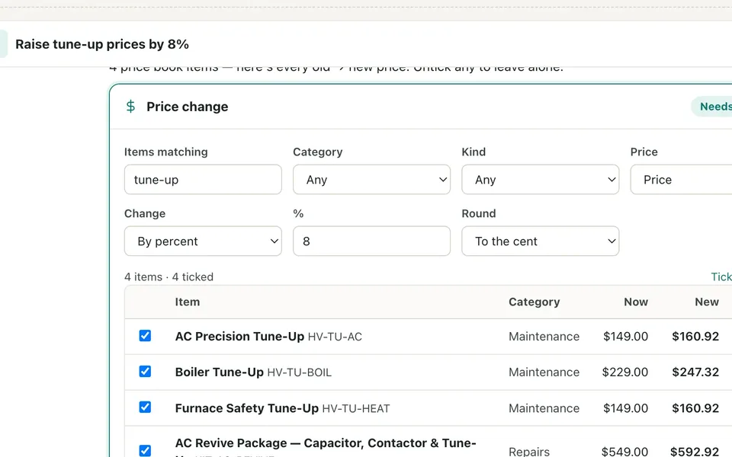The image size is (732, 457).
Task: Click the HV-TU-BOIL item code
Action: click(x=299, y=372)
